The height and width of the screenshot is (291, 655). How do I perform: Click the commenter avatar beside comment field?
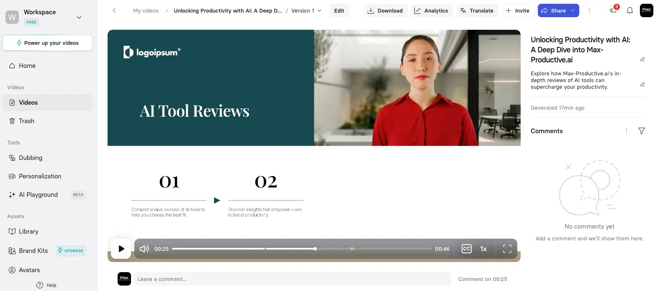(x=124, y=279)
